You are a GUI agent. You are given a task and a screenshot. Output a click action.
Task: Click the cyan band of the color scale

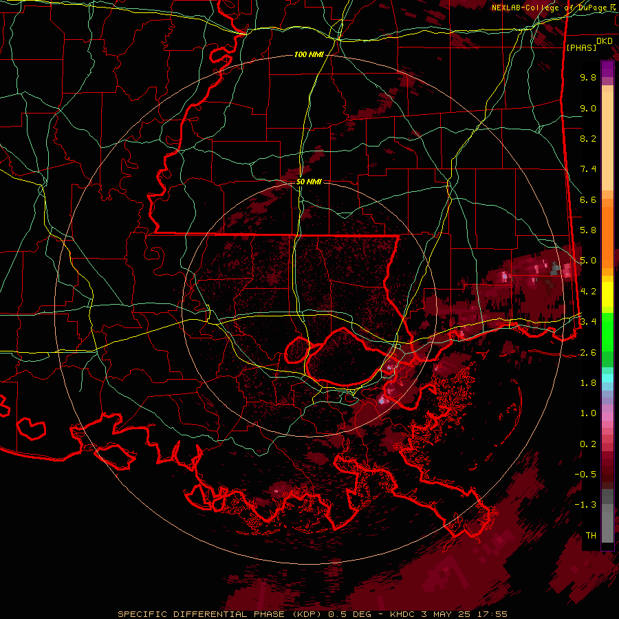(x=607, y=378)
